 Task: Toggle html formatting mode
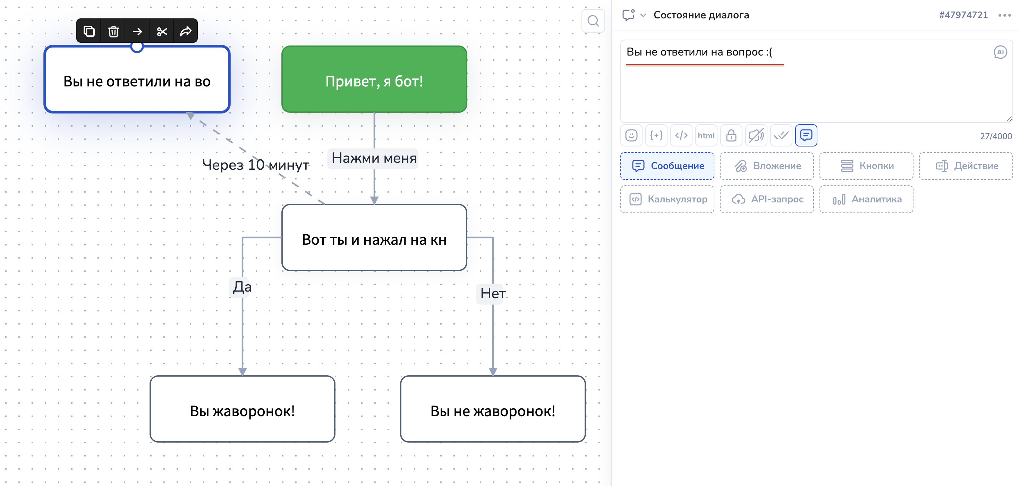[706, 135]
